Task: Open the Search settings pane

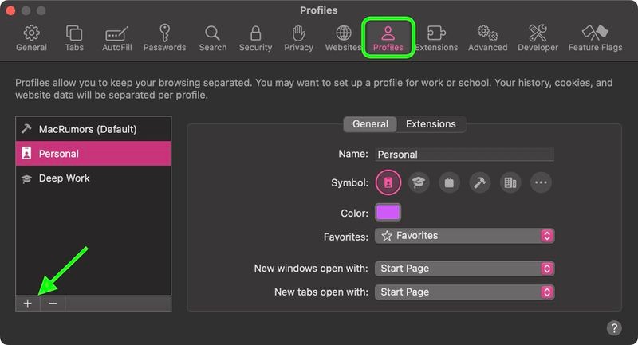Action: tap(212, 38)
